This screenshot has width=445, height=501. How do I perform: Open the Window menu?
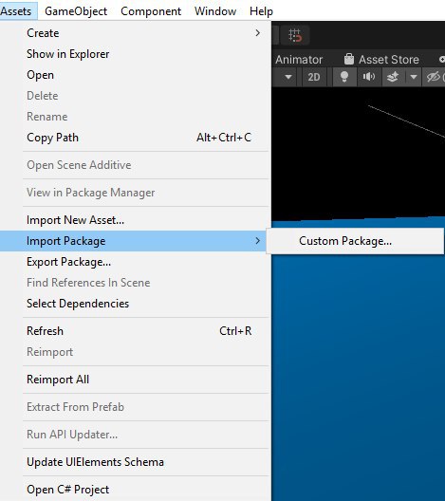pyautogui.click(x=215, y=11)
